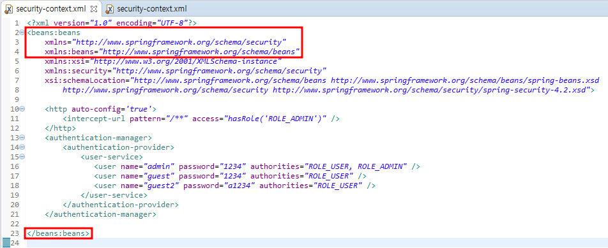
Task: Click the user name value "guest" on line 17
Action: pos(160,176)
